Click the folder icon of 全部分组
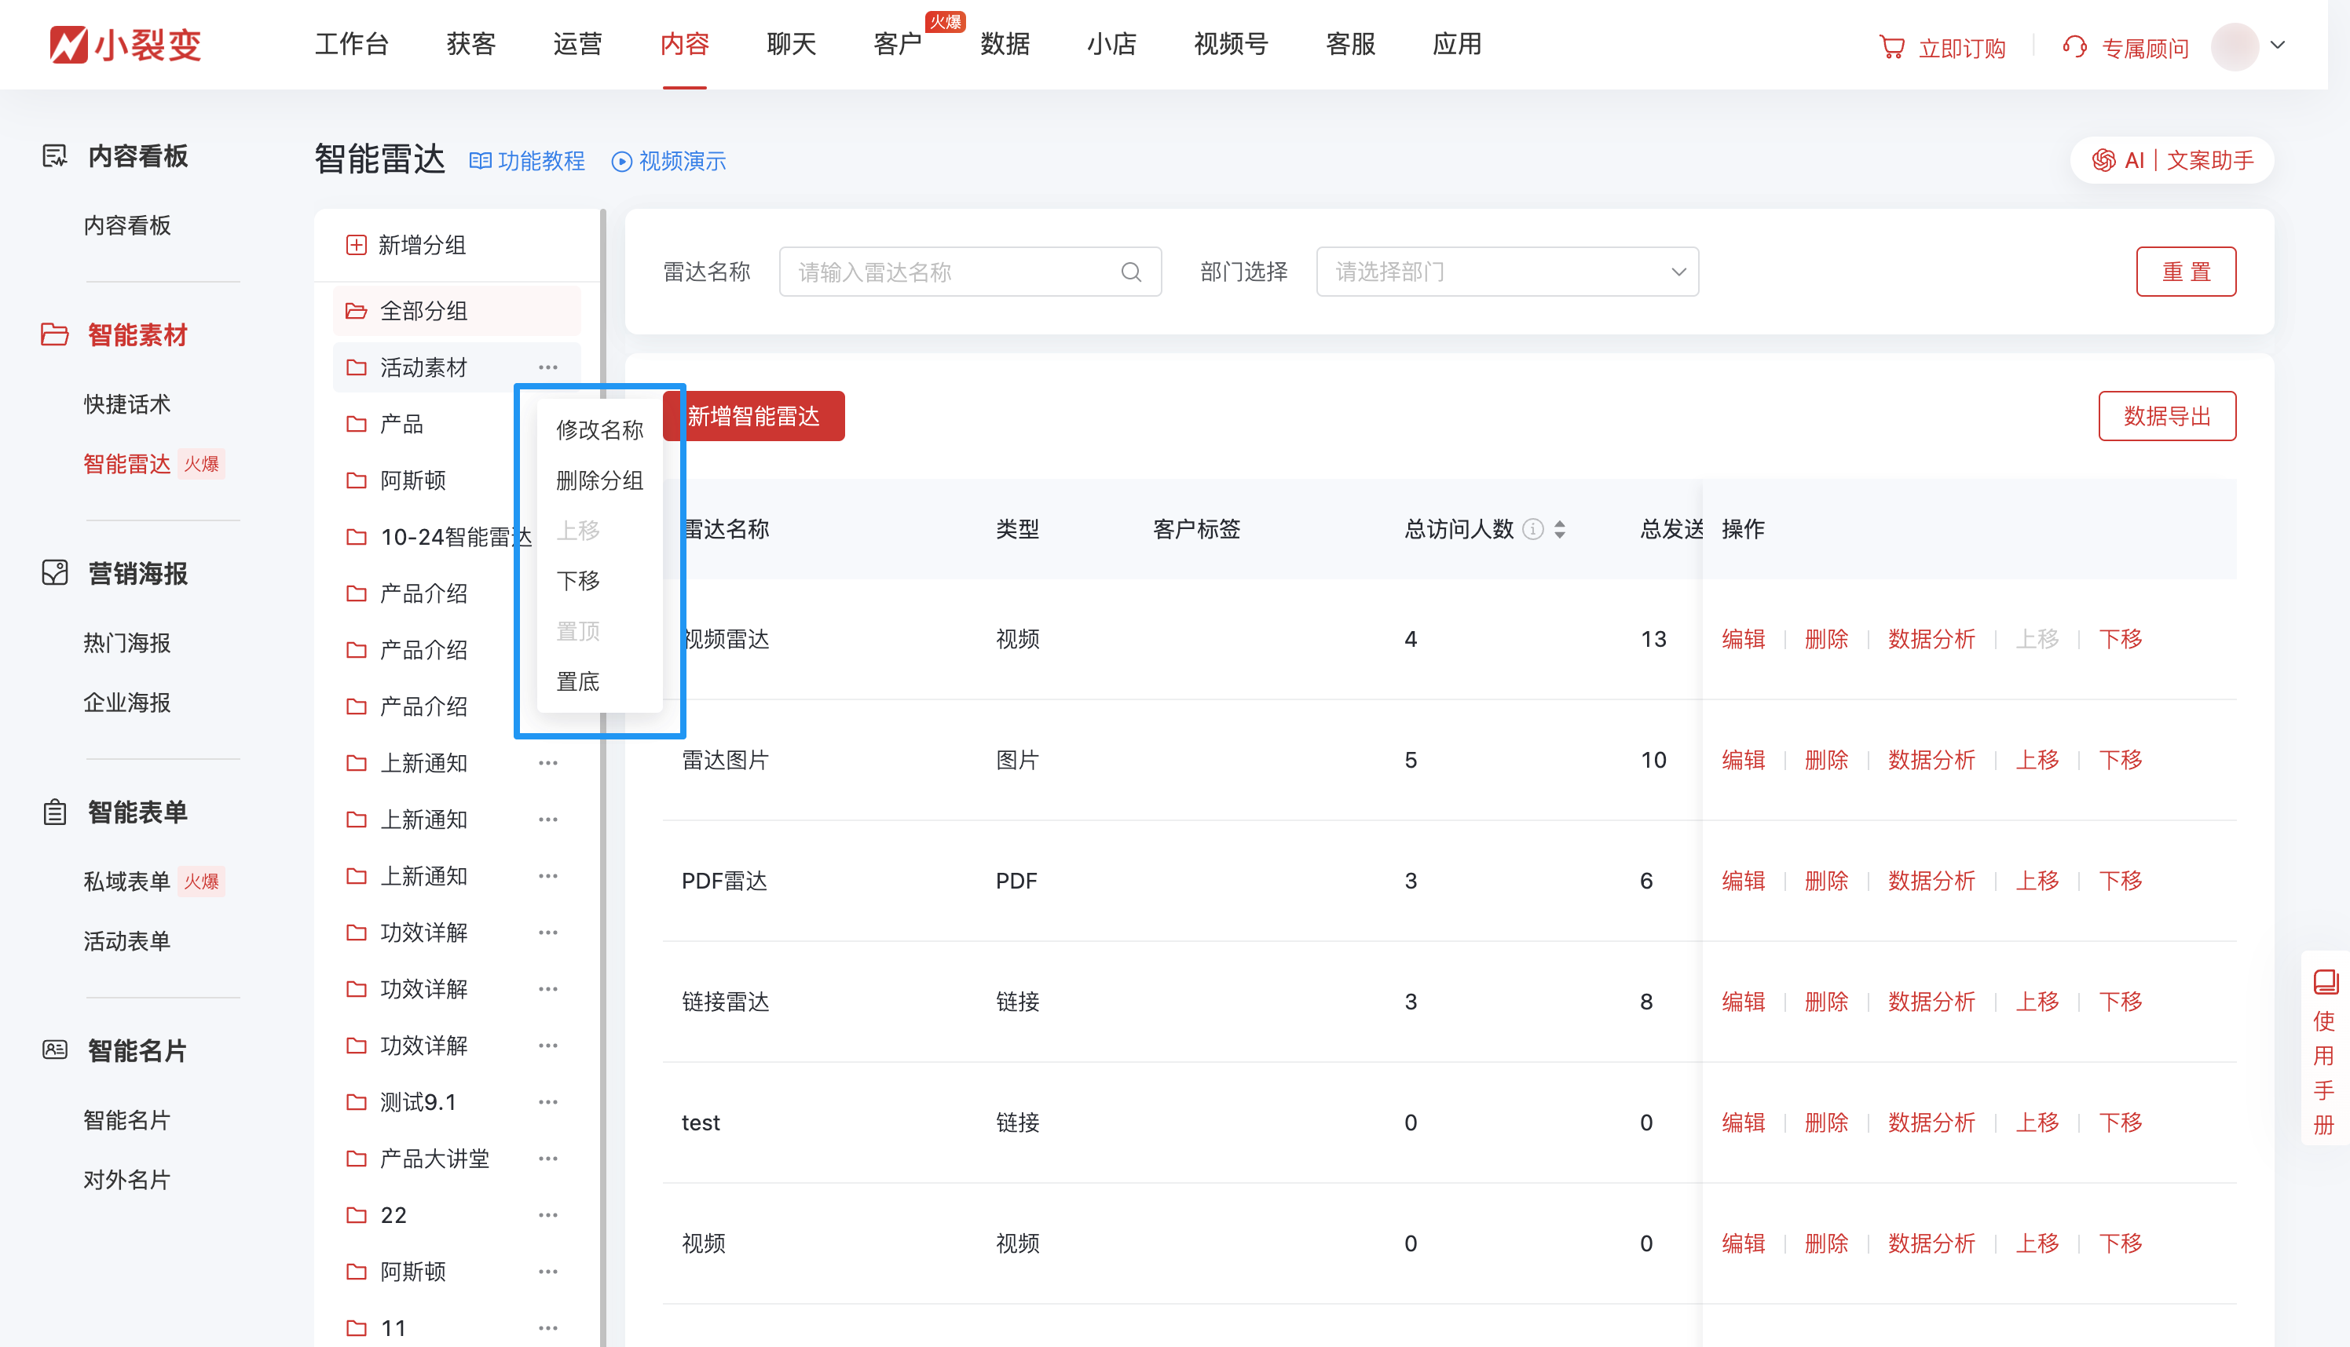The image size is (2350, 1347). click(x=357, y=311)
